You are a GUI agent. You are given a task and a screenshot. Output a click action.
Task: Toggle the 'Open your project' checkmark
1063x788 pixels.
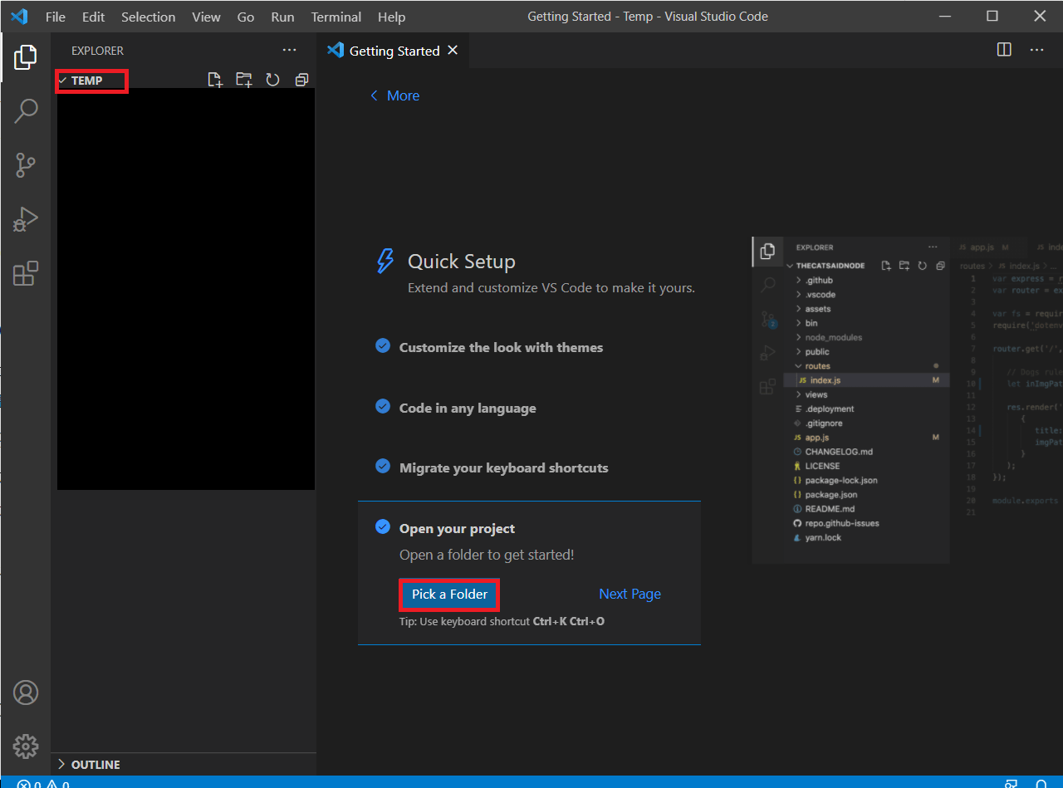(383, 526)
